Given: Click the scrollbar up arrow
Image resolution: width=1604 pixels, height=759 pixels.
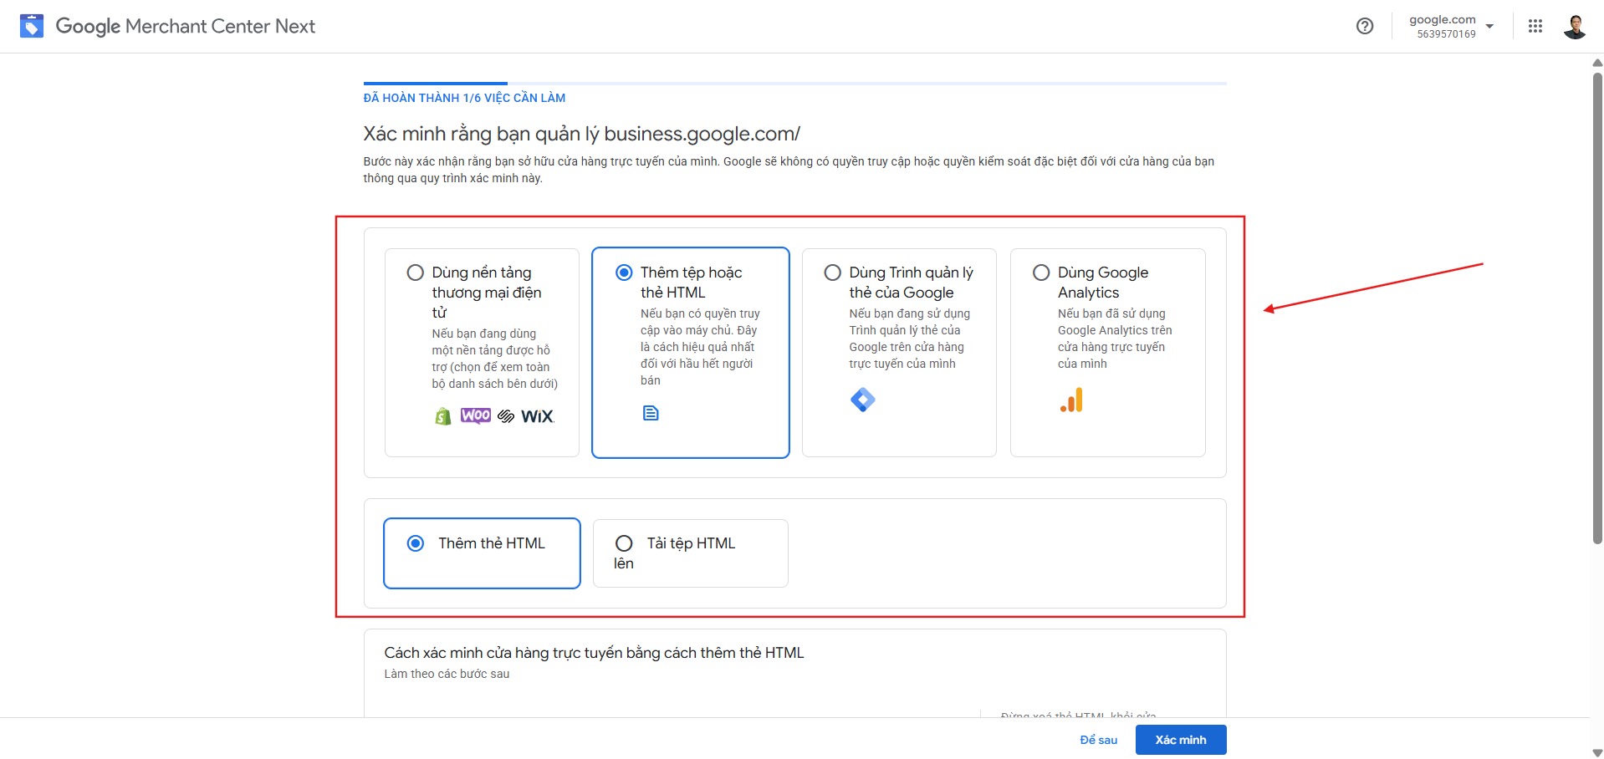Looking at the screenshot, I should point(1597,62).
